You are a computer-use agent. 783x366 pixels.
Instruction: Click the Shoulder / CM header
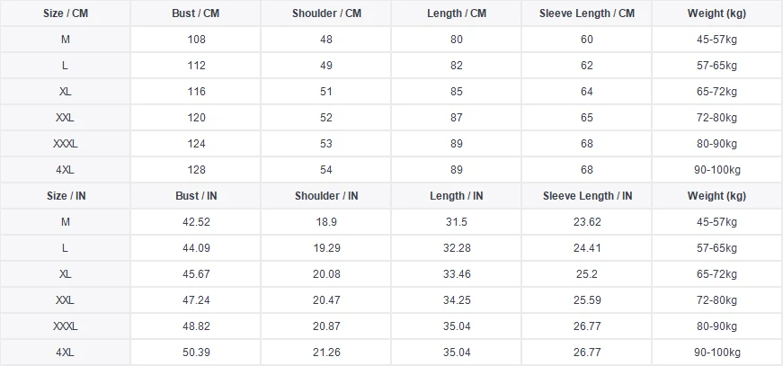[326, 13]
